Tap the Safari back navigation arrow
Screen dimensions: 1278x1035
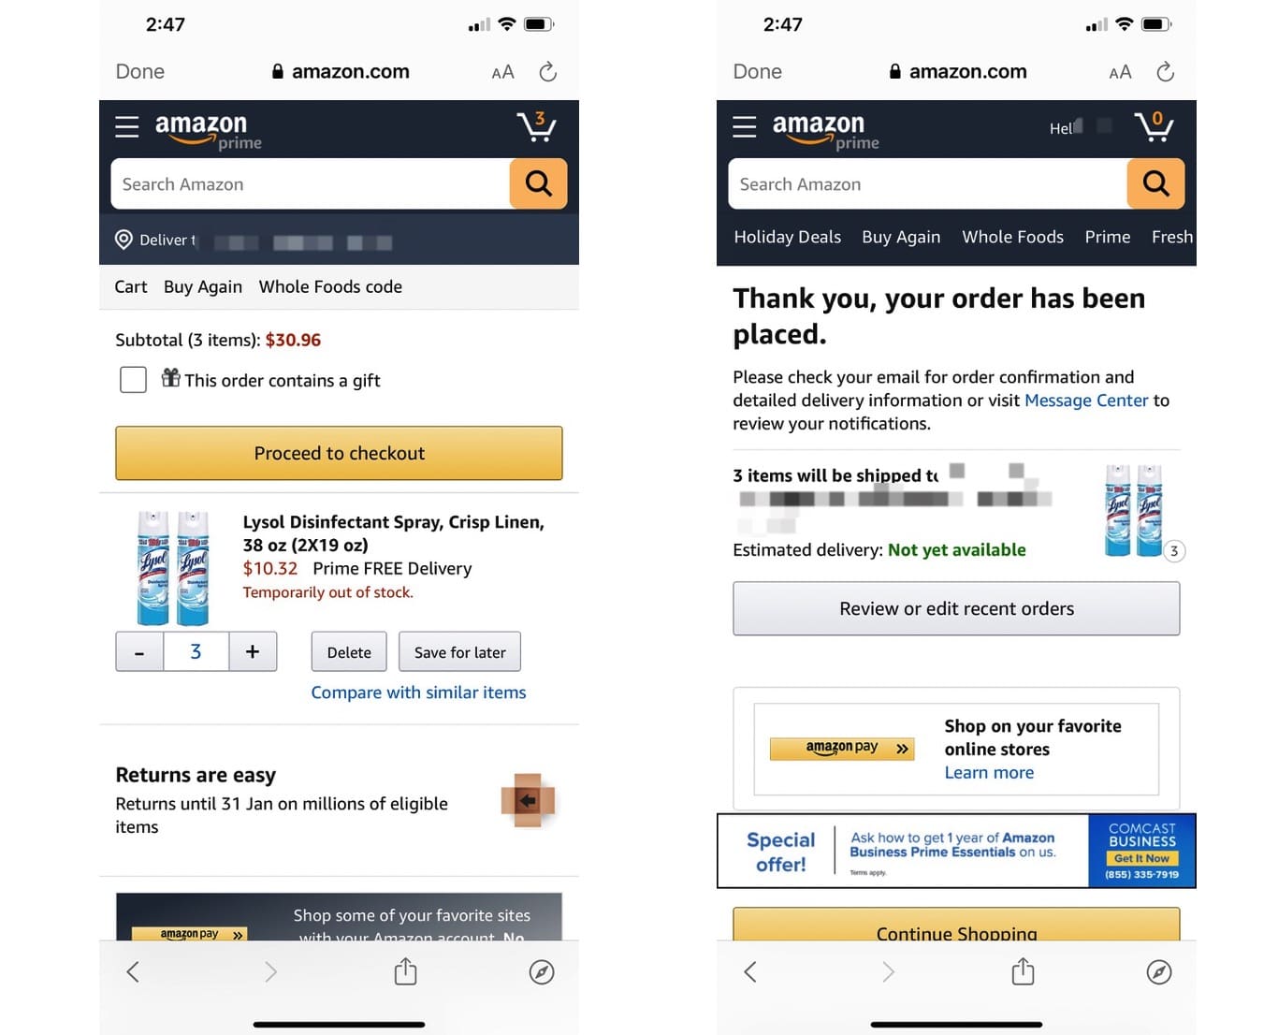[133, 971]
